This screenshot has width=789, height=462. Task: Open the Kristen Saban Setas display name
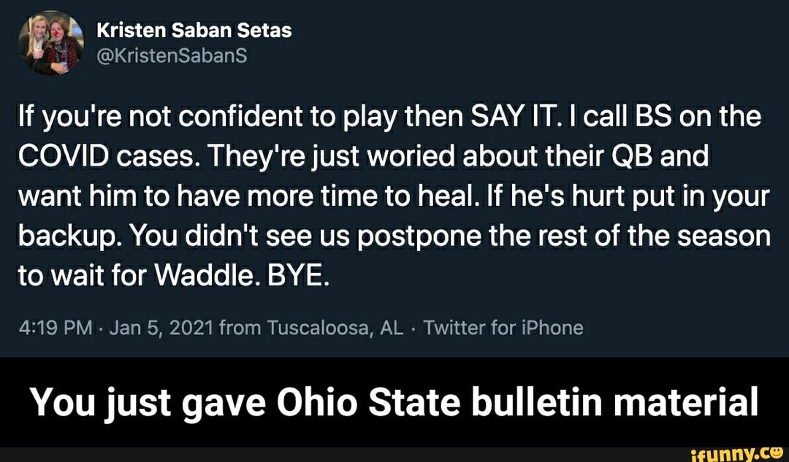194,31
